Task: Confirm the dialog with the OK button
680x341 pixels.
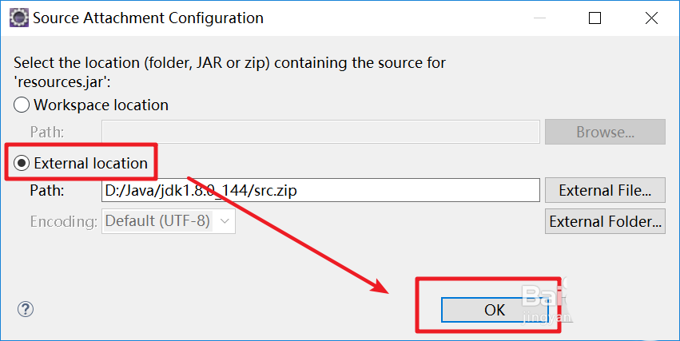Action: [x=495, y=309]
